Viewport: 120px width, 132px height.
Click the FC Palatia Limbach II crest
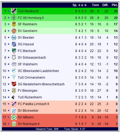(x=14, y=104)
